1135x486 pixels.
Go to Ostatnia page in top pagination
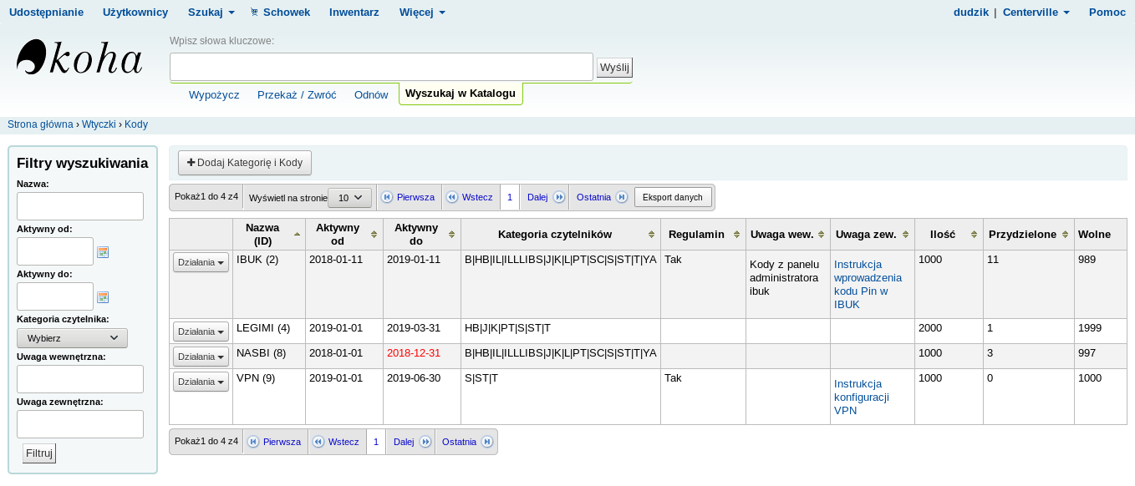(600, 197)
